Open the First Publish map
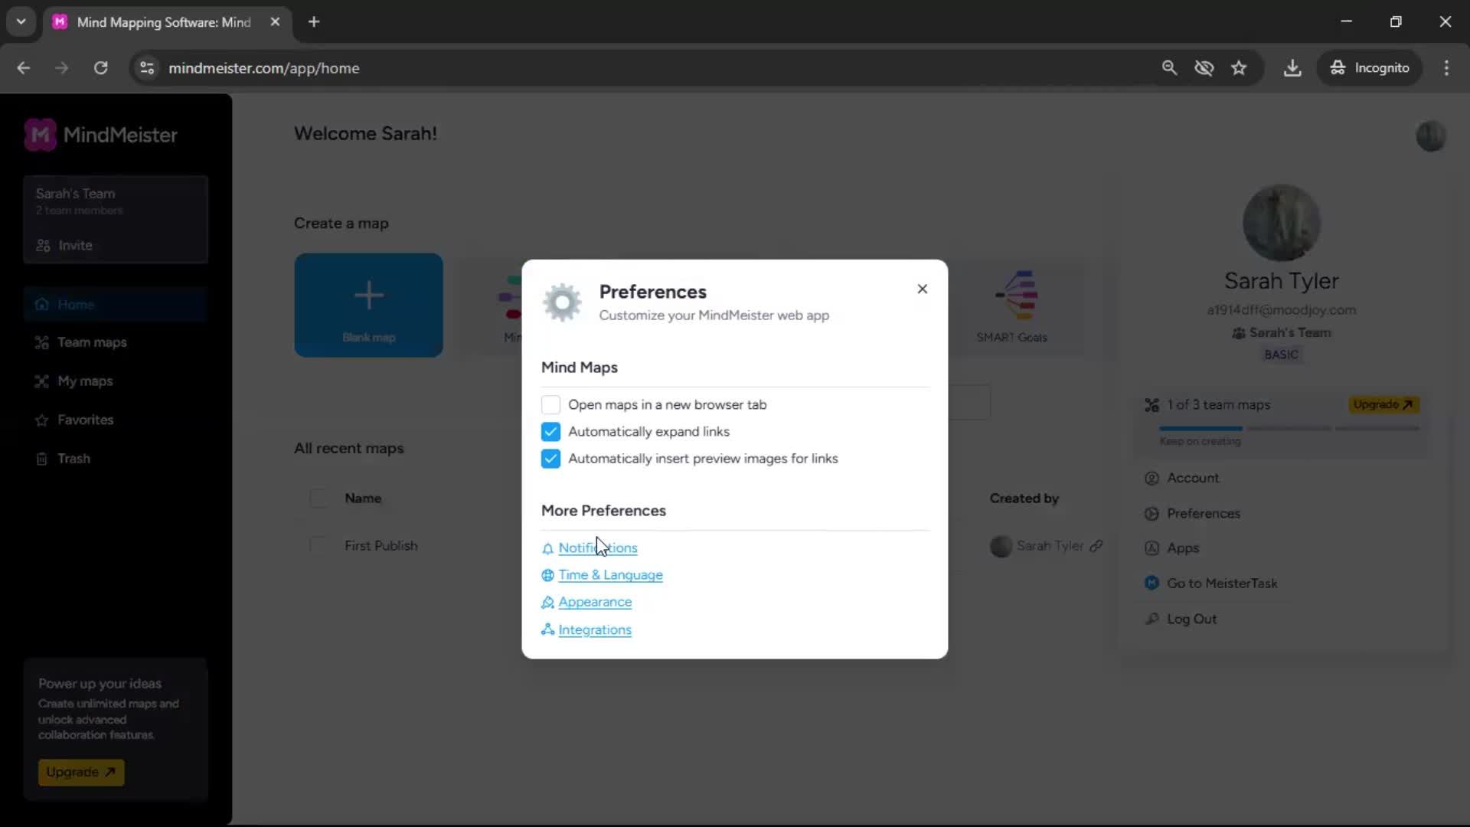Screen dimensions: 1470x827 click(x=381, y=546)
